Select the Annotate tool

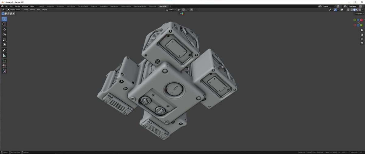coord(4,50)
